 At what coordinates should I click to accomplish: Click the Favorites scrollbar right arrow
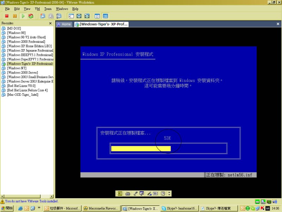click(x=52, y=196)
